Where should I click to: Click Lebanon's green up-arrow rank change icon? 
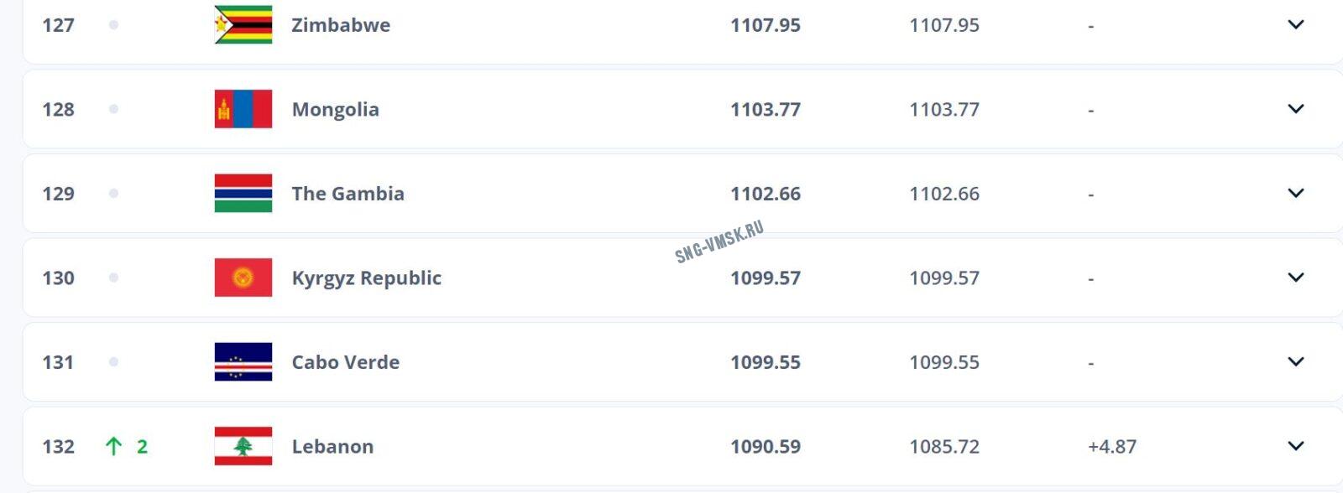point(114,446)
